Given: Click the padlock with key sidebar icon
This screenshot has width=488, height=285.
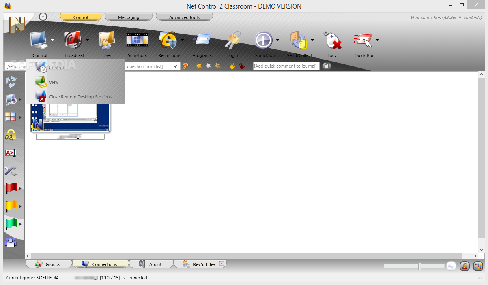Looking at the screenshot, I should (x=11, y=135).
